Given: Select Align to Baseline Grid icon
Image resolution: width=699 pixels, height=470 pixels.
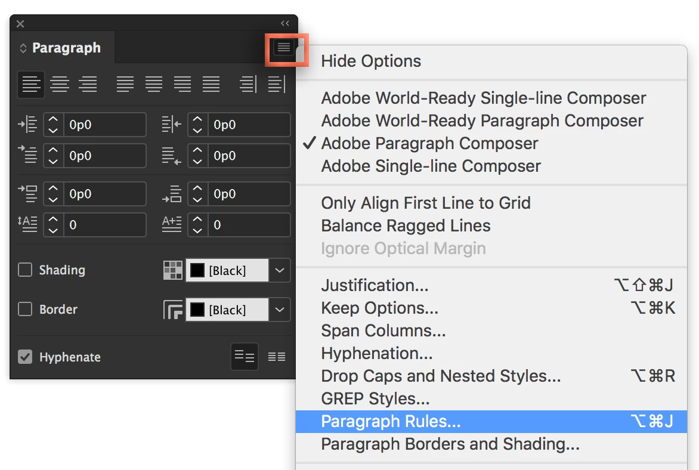Looking at the screenshot, I should [x=276, y=357].
